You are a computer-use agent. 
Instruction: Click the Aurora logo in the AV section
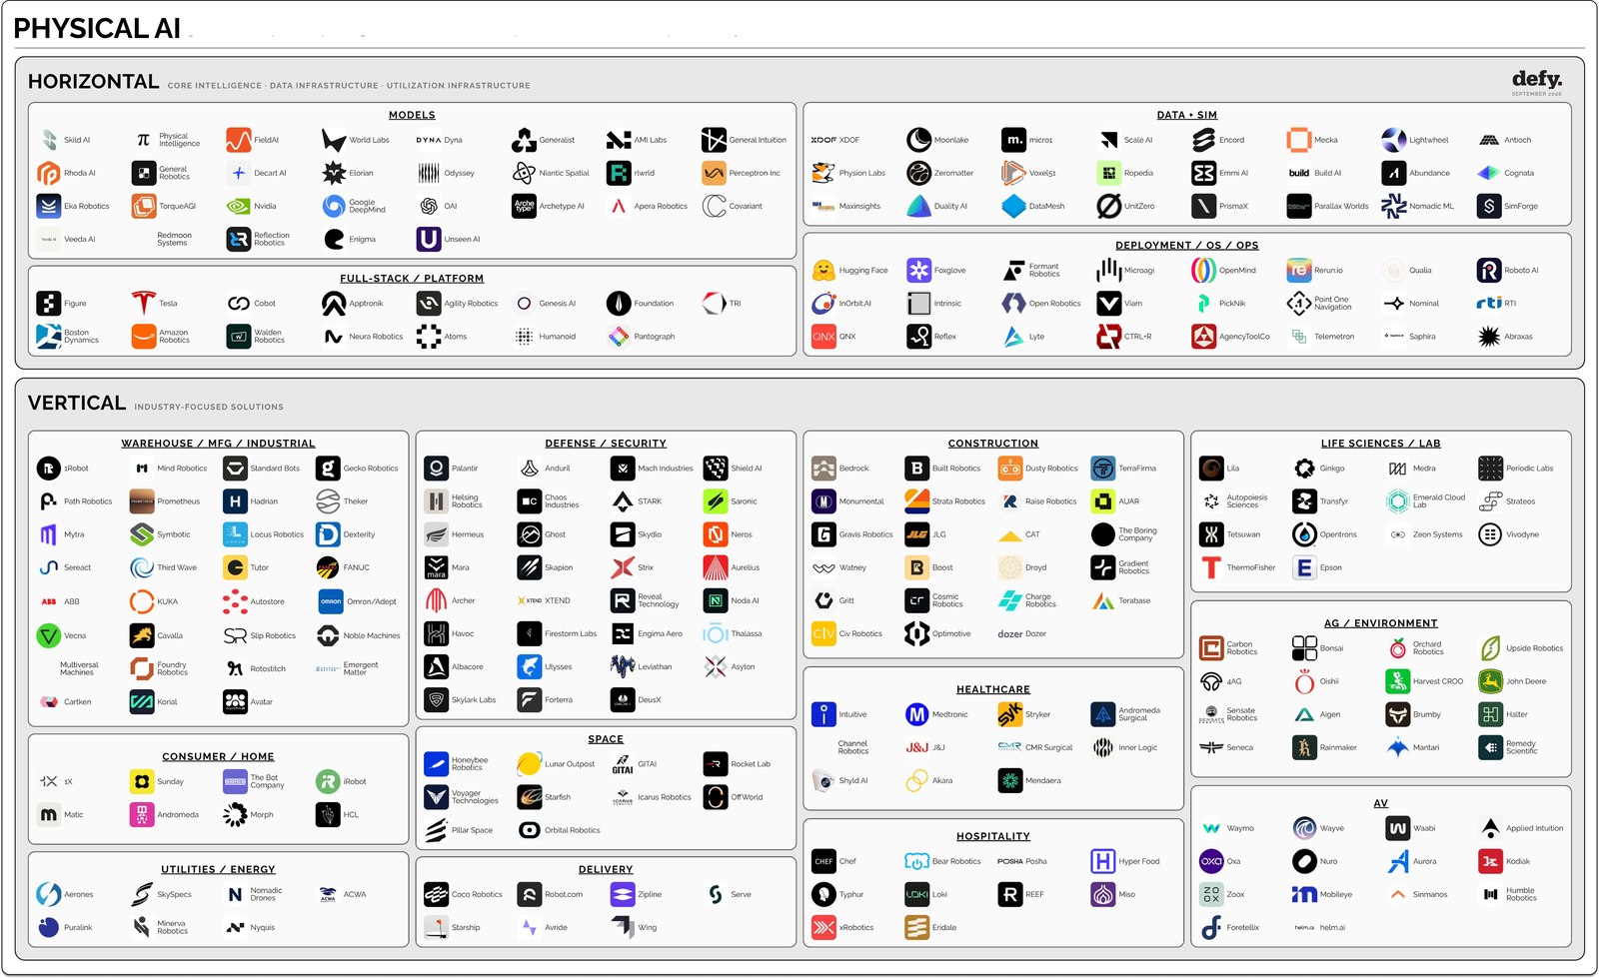tap(1398, 861)
